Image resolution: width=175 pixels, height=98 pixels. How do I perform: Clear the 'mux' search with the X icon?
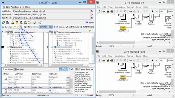pos(20,27)
